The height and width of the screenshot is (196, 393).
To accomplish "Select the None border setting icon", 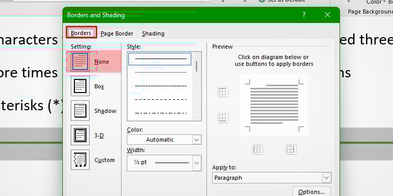I will tap(80, 62).
